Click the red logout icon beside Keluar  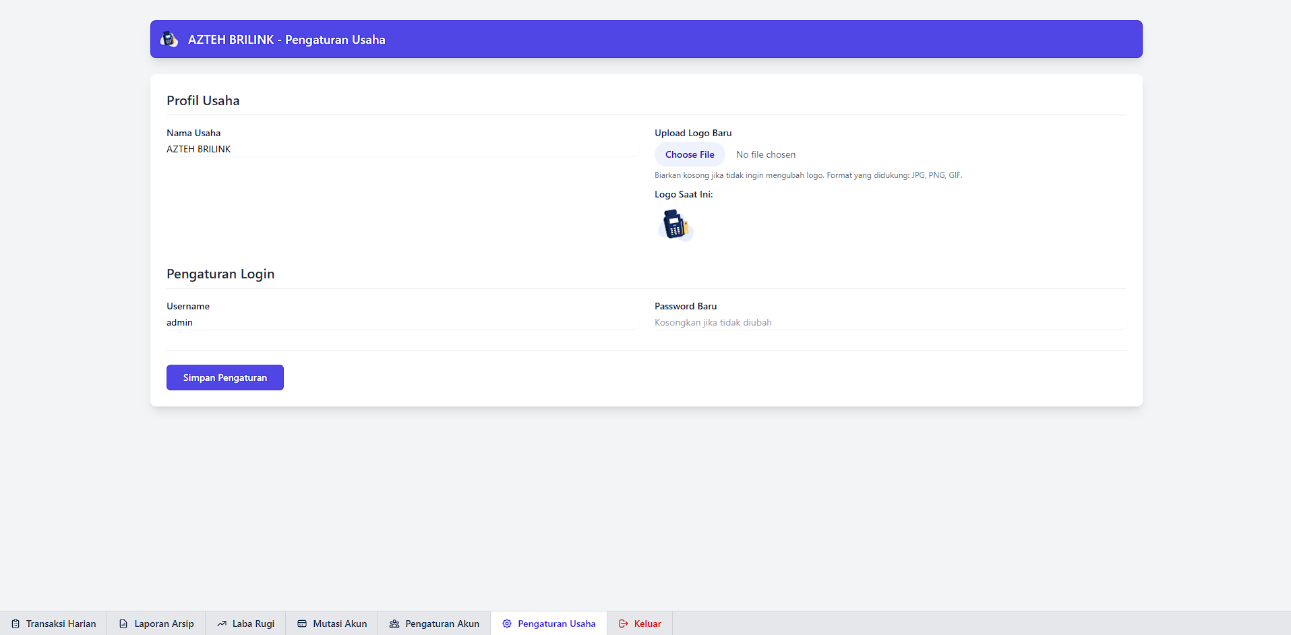pyautogui.click(x=624, y=624)
